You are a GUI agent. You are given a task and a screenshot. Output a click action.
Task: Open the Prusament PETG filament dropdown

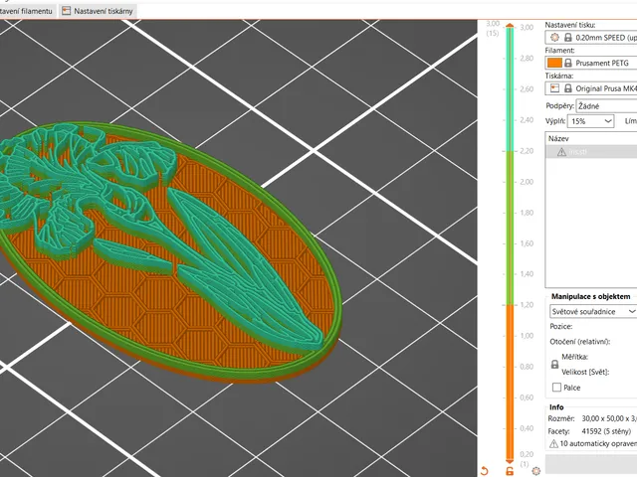591,63
